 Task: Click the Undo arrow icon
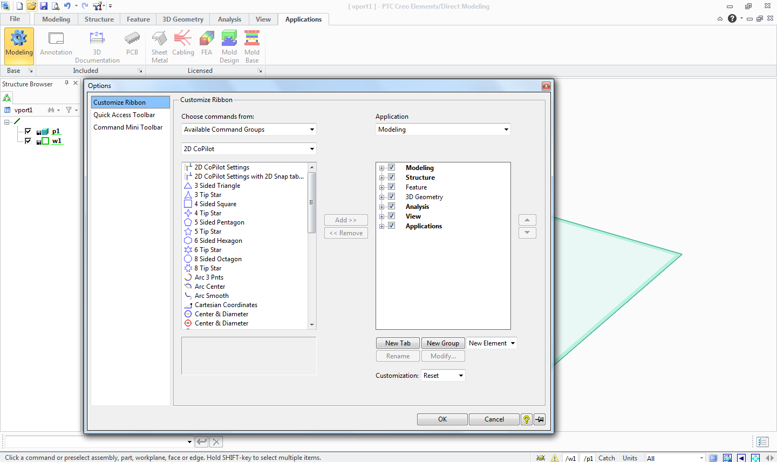67,6
